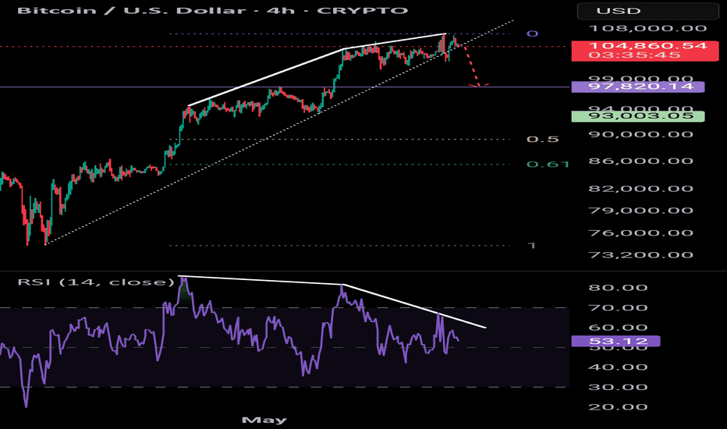Image resolution: width=727 pixels, height=429 pixels.
Task: Click the 60.00 RSI axis label
Action: (618, 328)
